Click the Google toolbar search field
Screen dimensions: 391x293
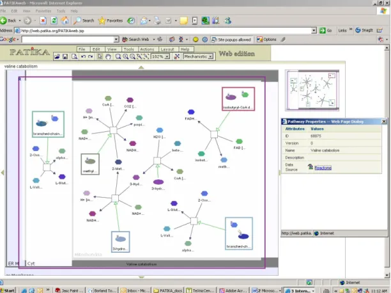pyautogui.click(x=68, y=40)
